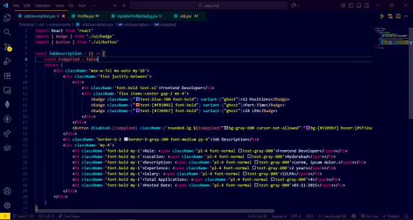Open the Source Control view
This screenshot has width=413, height=220.
point(7,47)
